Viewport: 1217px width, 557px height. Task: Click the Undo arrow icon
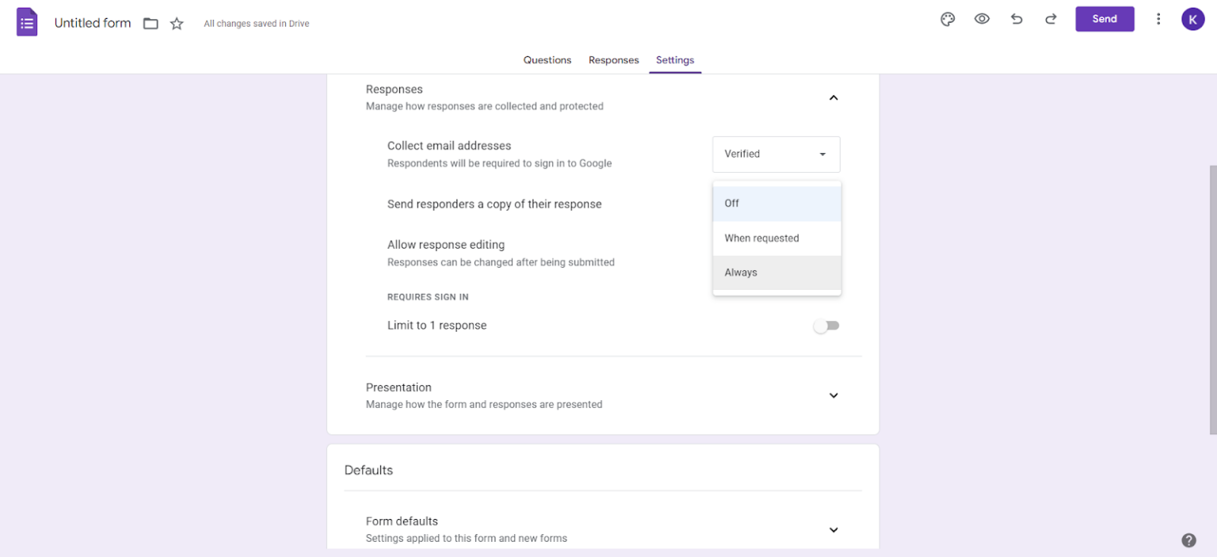point(1017,19)
